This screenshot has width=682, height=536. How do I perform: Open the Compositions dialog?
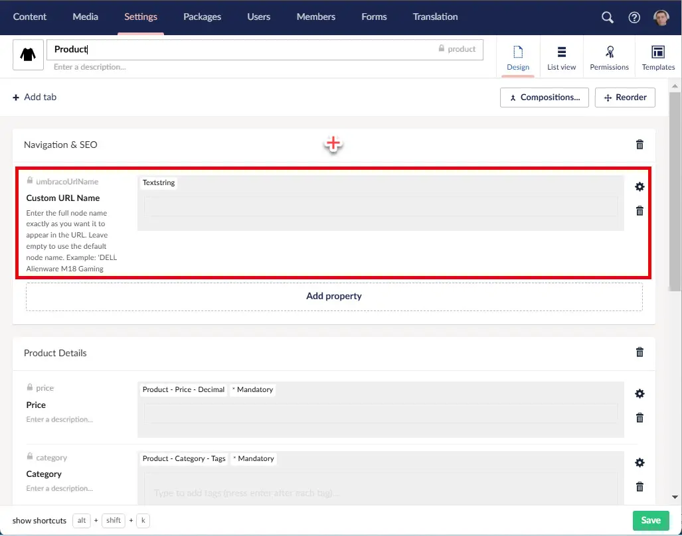(x=544, y=97)
